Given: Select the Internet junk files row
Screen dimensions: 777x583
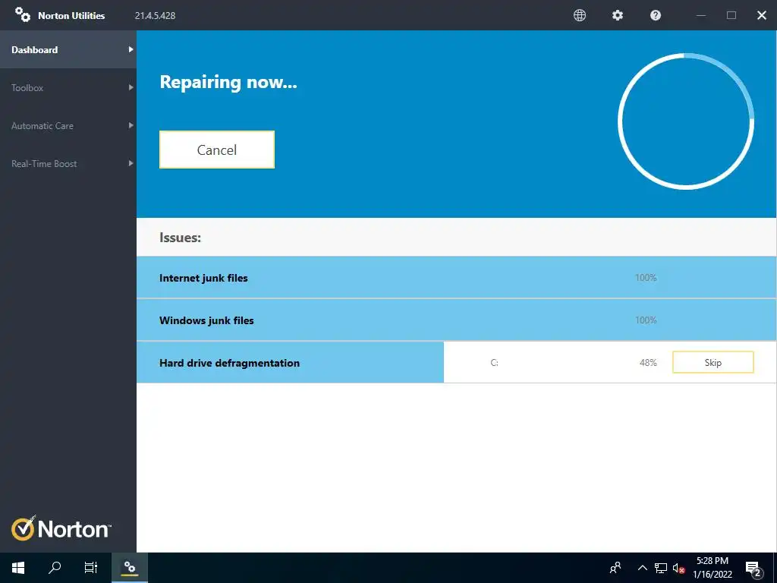Looking at the screenshot, I should click(456, 278).
